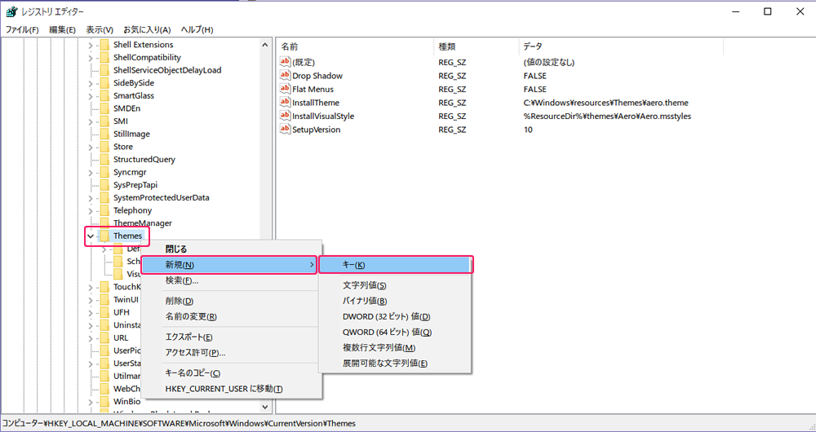
Task: Expand the Telephony key
Action: [x=91, y=210]
